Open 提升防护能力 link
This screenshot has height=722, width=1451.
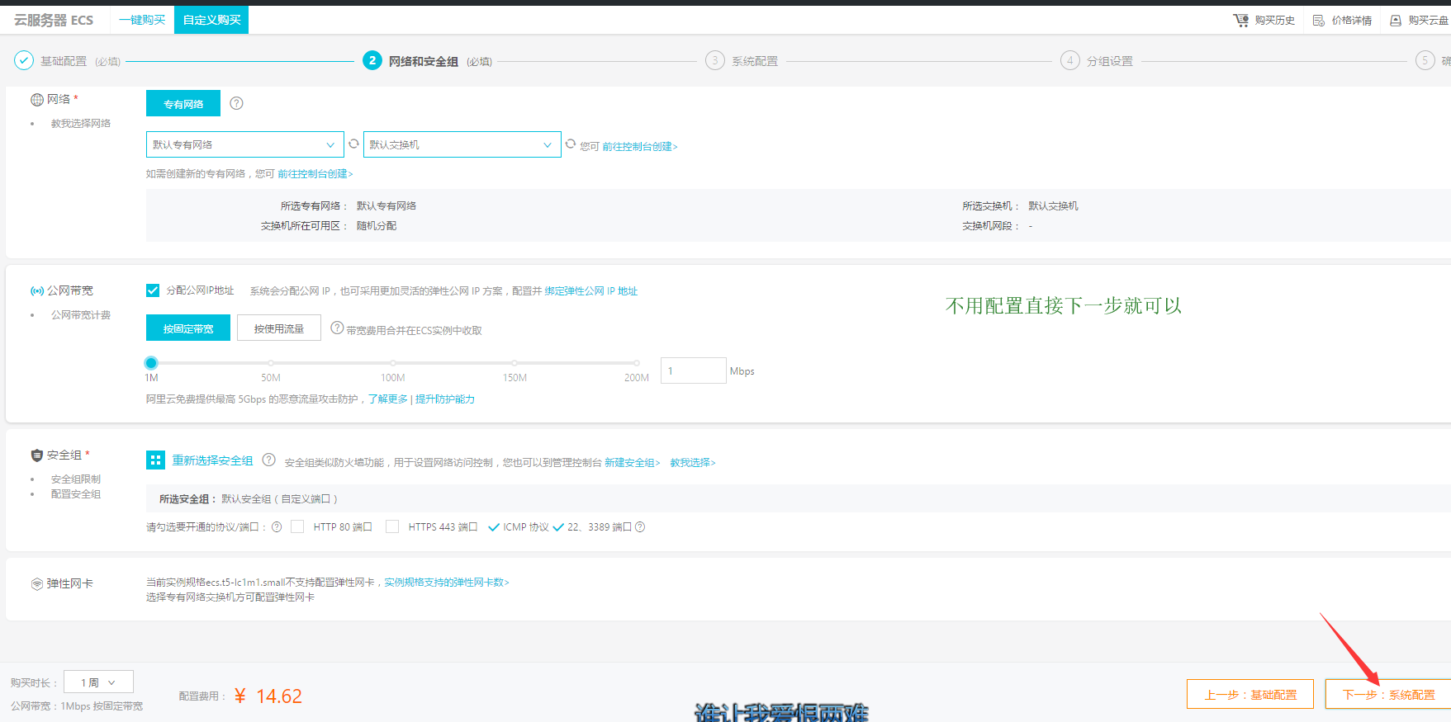445,399
